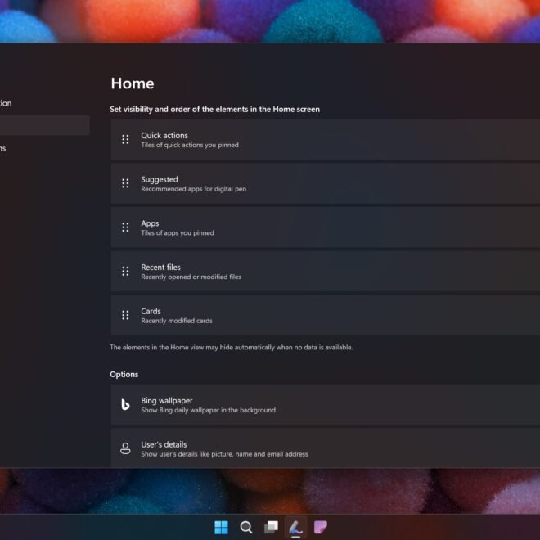Click the active pen app taskbar icon

point(295,527)
